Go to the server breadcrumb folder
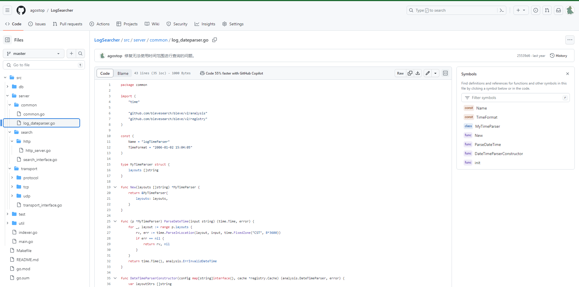579x287 pixels. (x=140, y=40)
